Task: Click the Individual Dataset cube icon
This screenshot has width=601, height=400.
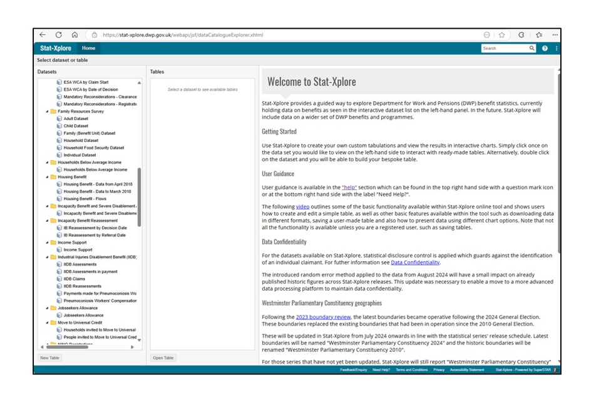Action: tap(59, 155)
